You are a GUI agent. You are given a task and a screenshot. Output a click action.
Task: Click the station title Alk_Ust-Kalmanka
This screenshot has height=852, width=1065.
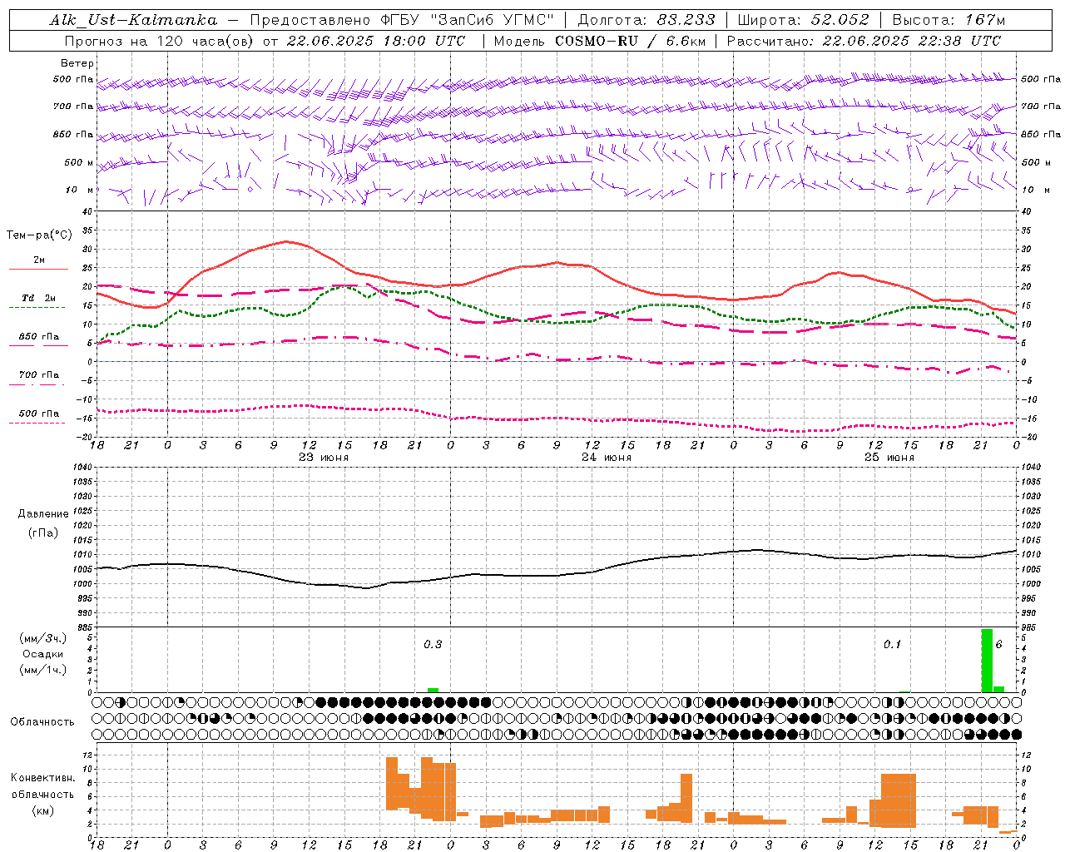133,20
